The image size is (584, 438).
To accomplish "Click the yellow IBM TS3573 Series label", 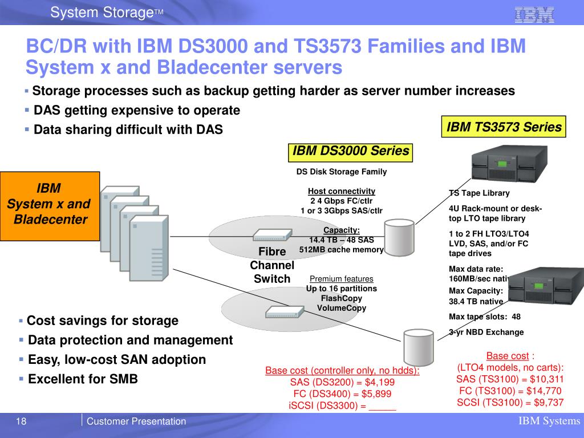I will click(x=504, y=127).
